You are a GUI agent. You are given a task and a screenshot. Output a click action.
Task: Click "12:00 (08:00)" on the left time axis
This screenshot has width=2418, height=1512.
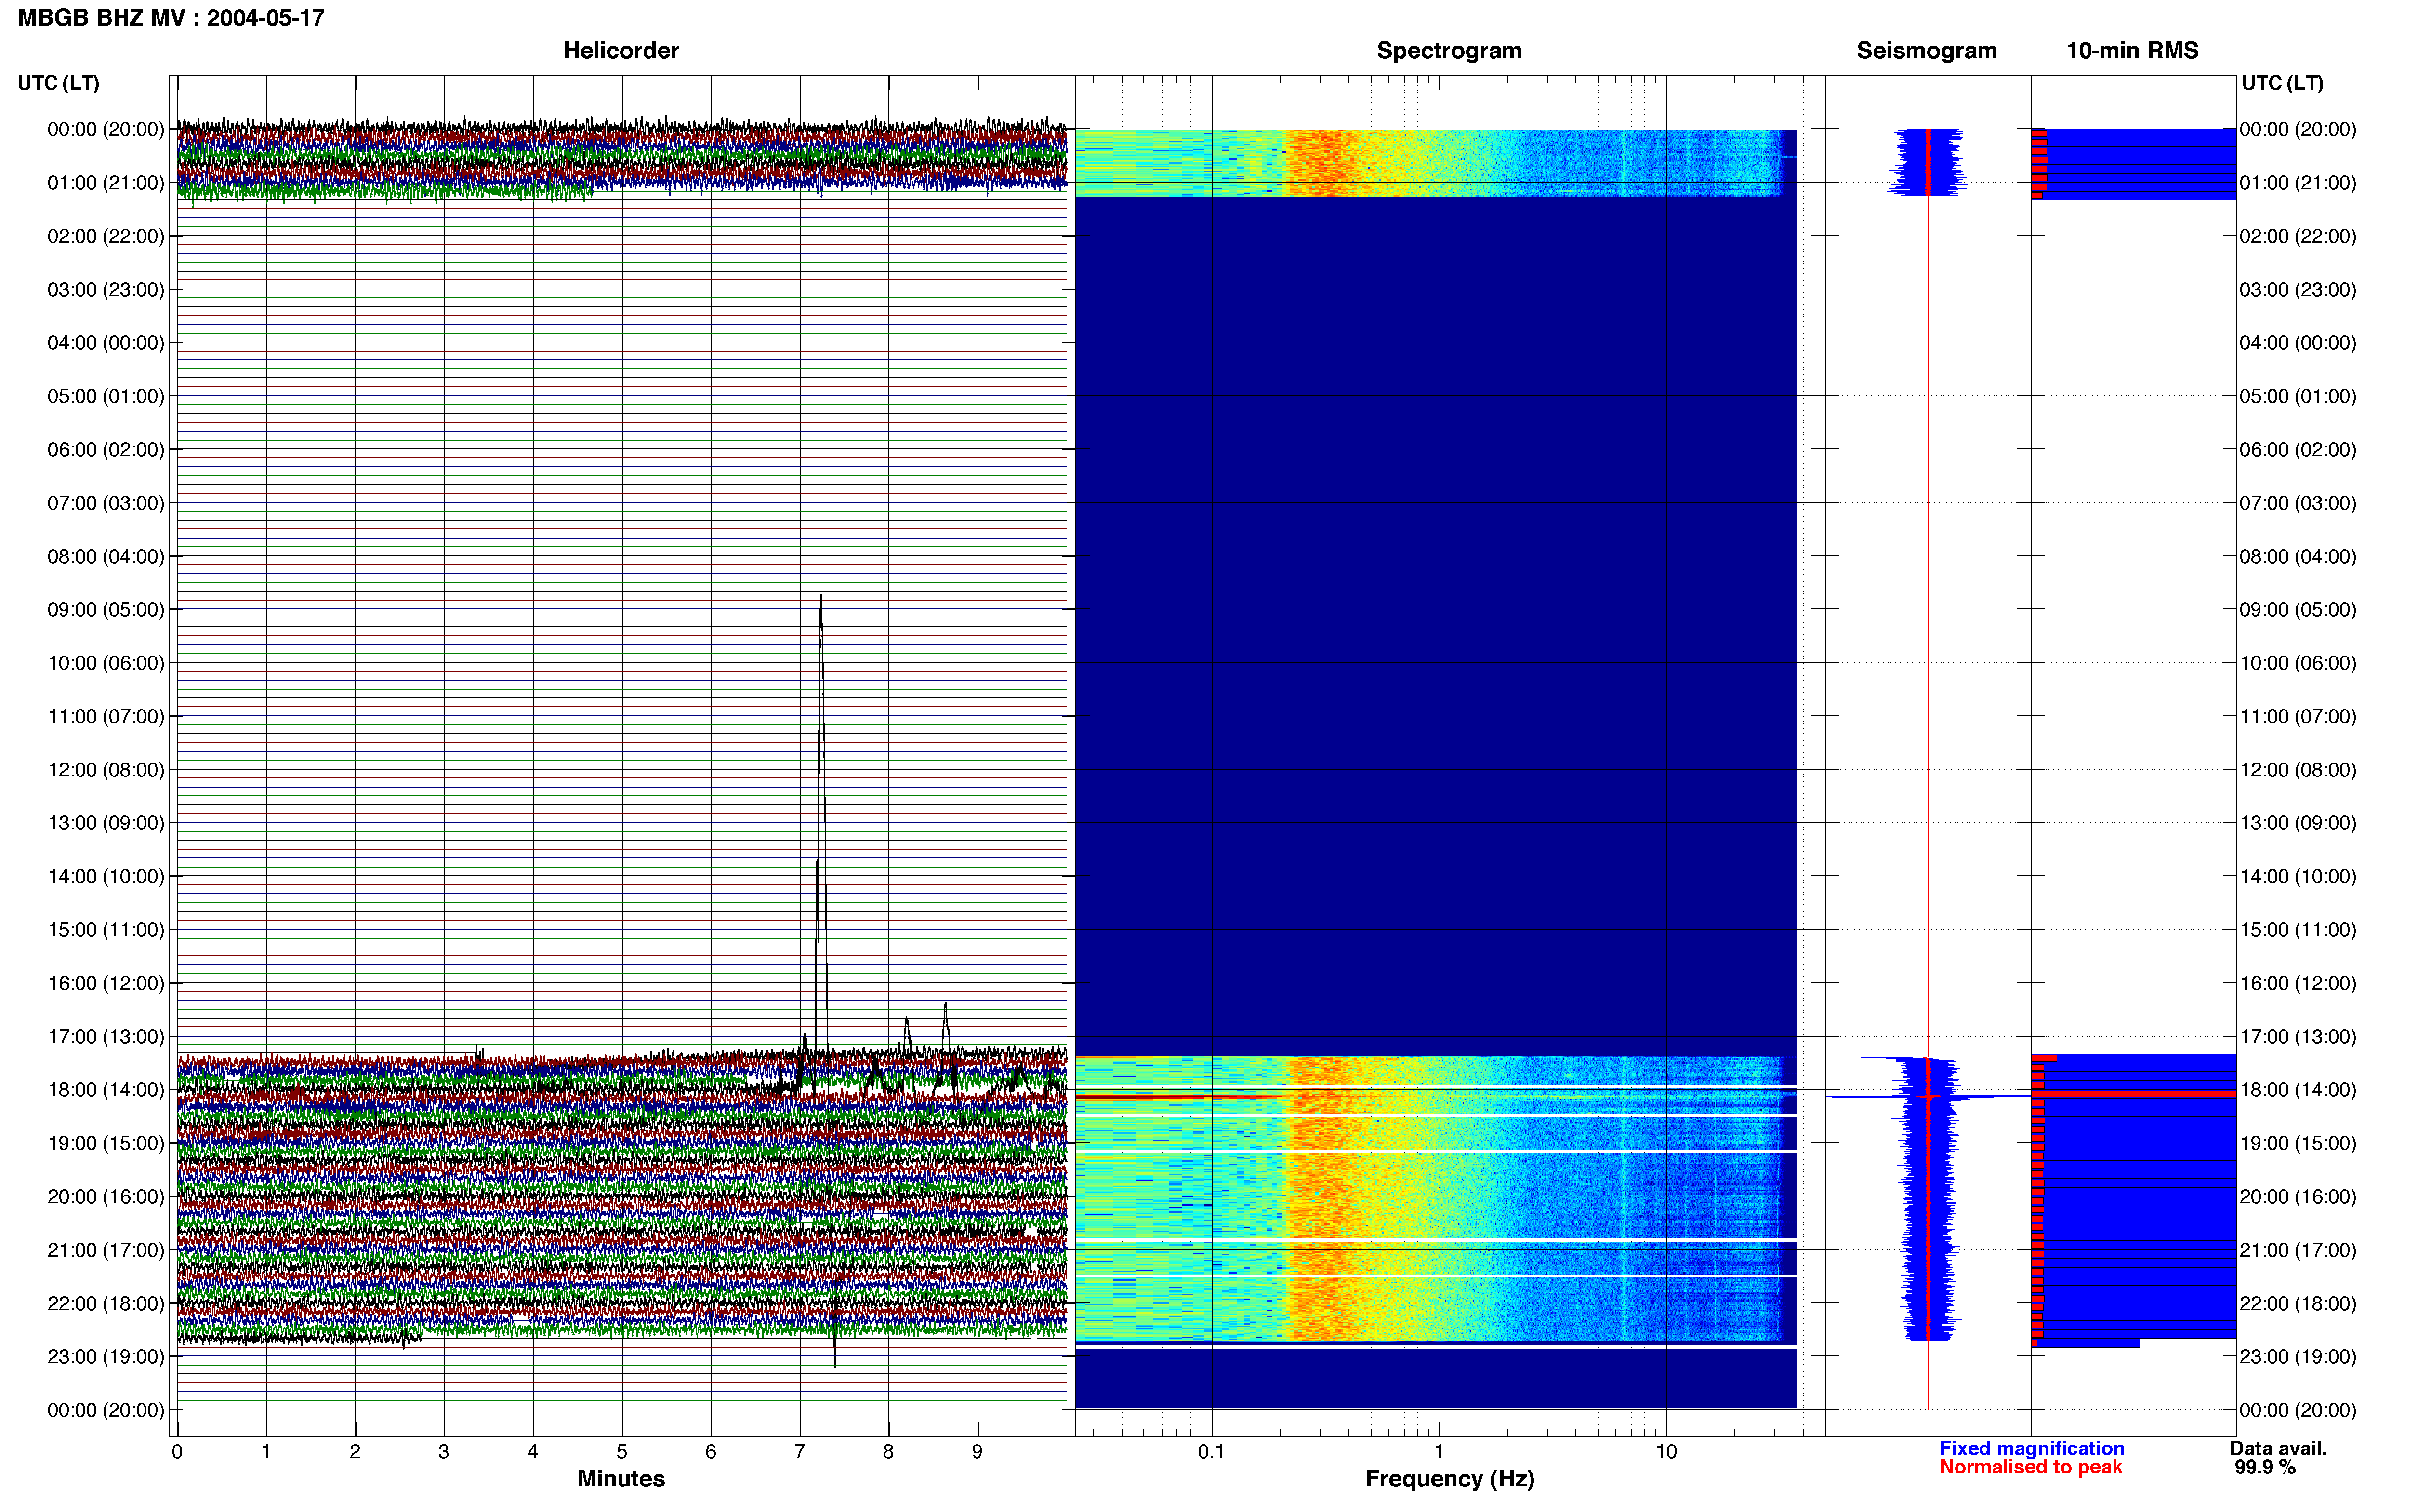[105, 770]
